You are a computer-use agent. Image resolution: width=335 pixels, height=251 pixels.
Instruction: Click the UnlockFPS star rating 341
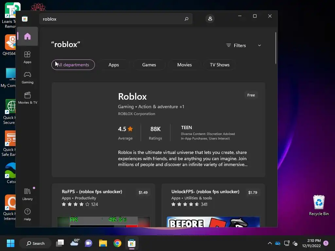189,204
